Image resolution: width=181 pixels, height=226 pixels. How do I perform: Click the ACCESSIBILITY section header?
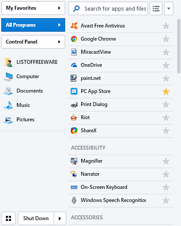(x=88, y=148)
